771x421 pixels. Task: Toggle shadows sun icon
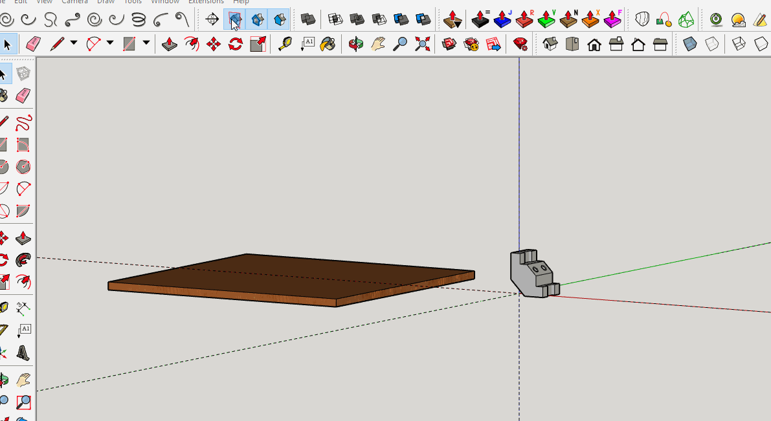pyautogui.click(x=738, y=19)
